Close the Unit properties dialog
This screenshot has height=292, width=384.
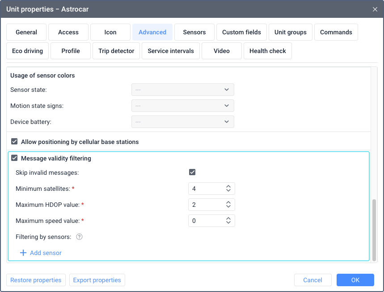pyautogui.click(x=375, y=9)
